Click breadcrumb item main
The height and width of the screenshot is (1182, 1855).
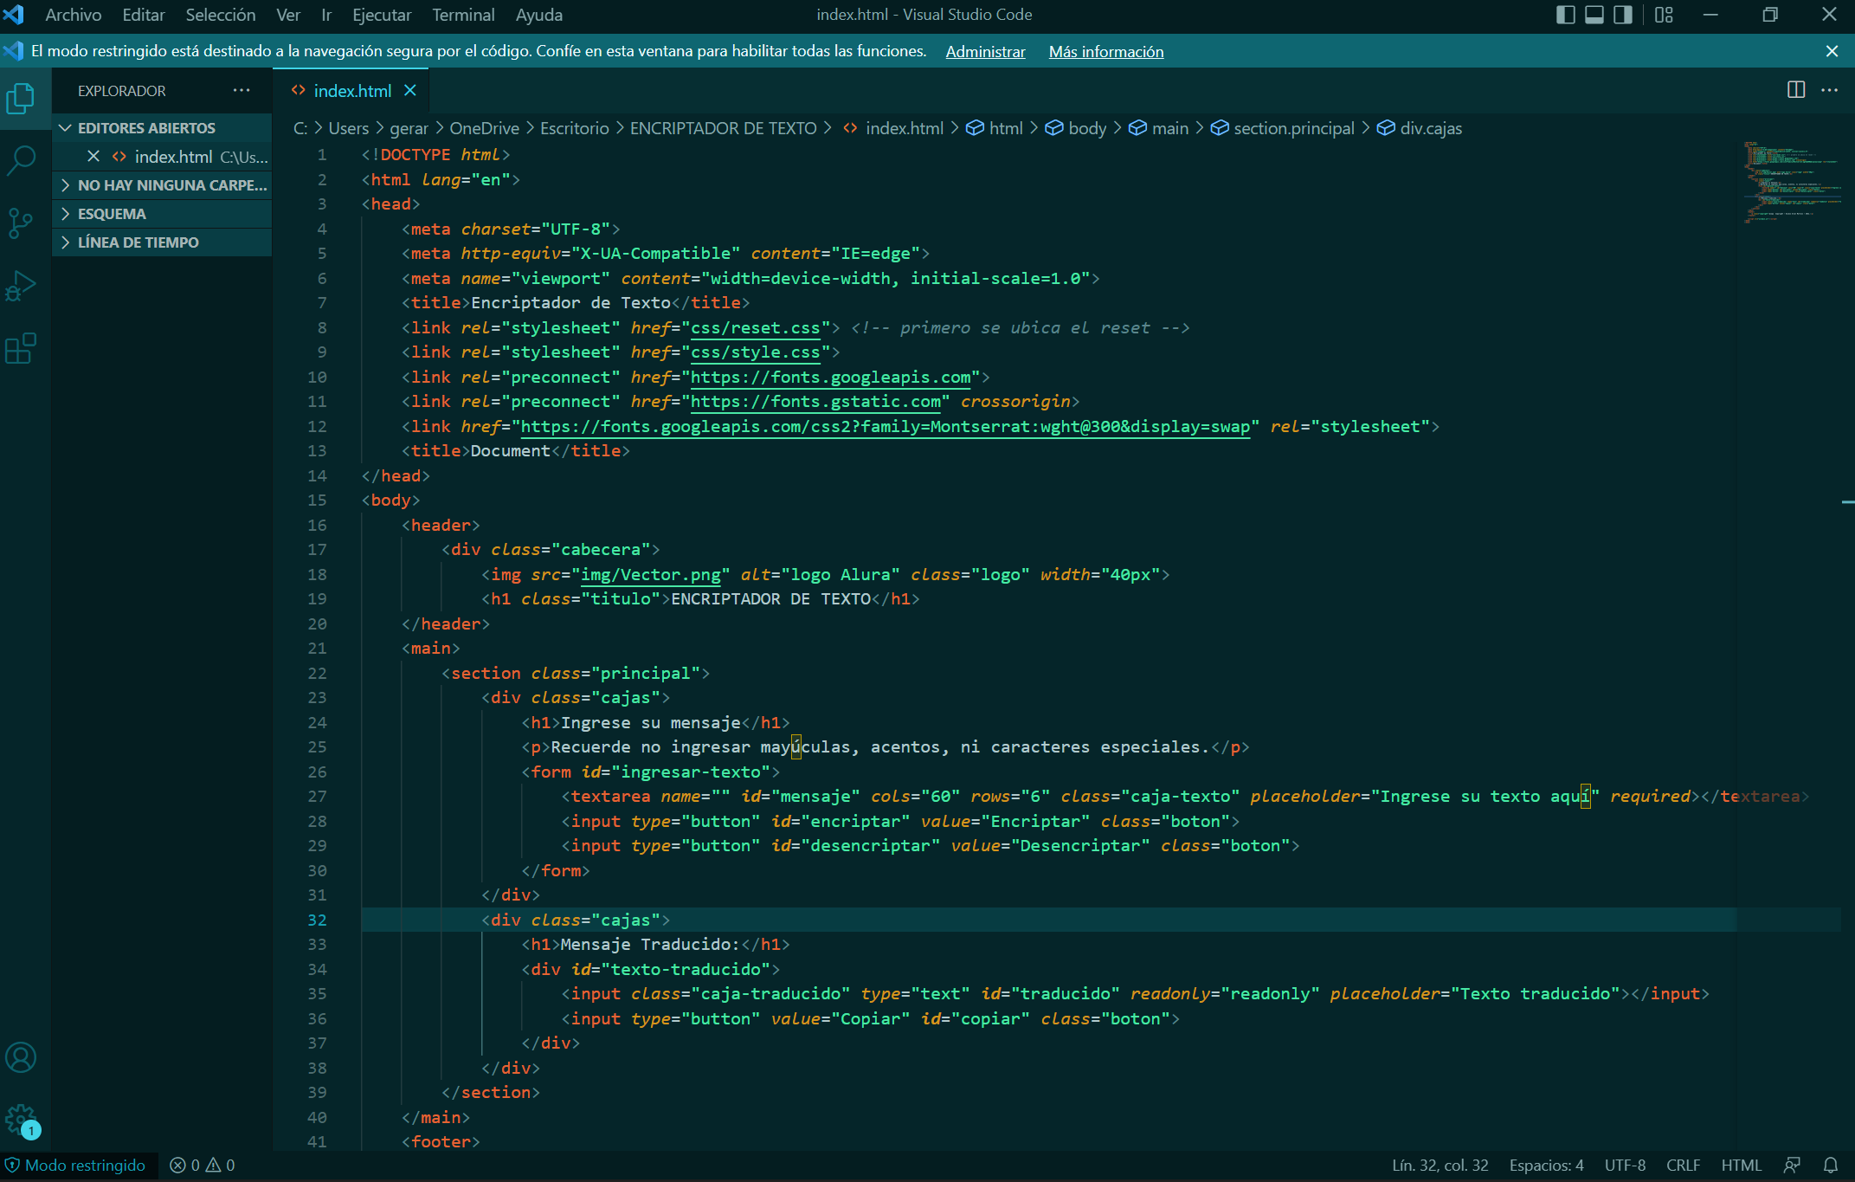coord(1169,128)
